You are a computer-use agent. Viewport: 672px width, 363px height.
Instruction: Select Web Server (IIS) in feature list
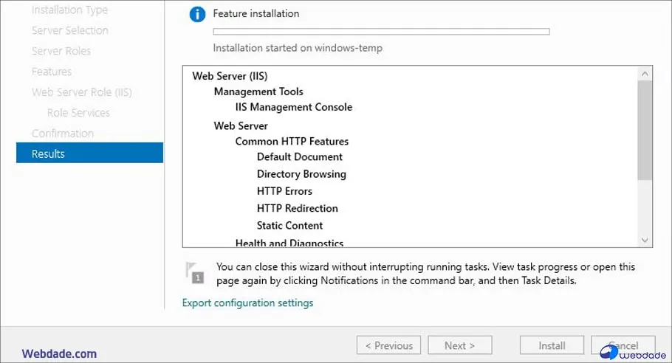coord(230,76)
